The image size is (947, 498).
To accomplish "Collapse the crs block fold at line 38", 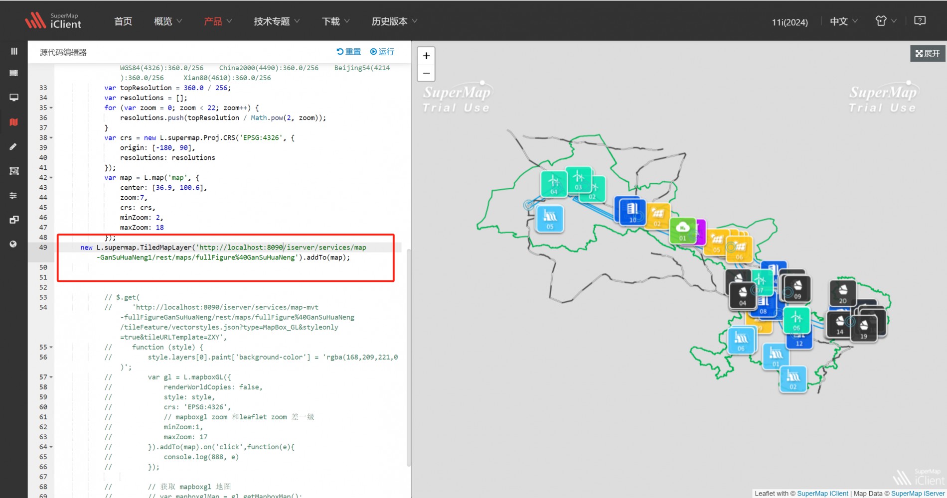I will [x=51, y=138].
